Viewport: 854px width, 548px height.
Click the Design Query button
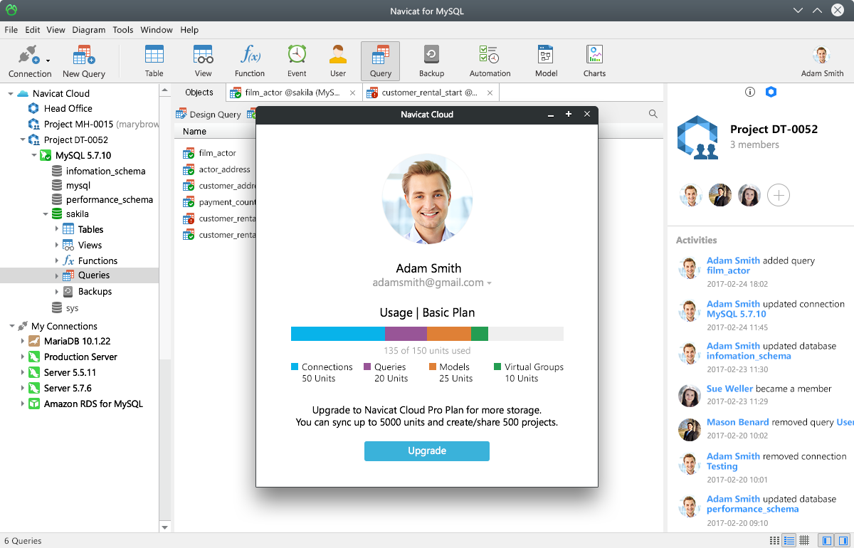209,114
